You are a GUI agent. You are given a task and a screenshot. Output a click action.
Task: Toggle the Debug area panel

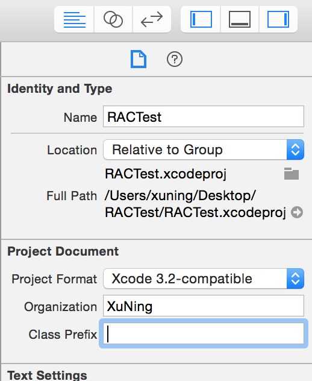(x=240, y=19)
